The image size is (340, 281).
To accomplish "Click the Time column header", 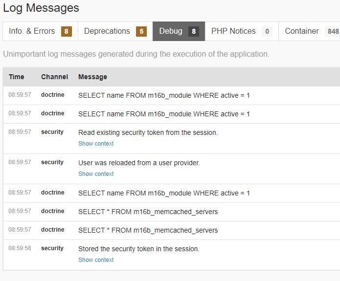I will [16, 77].
